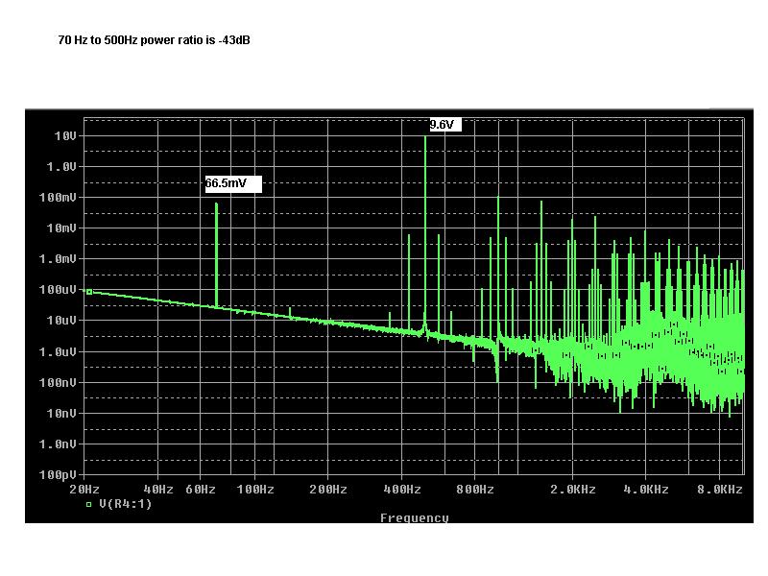Click the 100Hz x-axis label
This screenshot has height=576, width=768.
point(255,489)
